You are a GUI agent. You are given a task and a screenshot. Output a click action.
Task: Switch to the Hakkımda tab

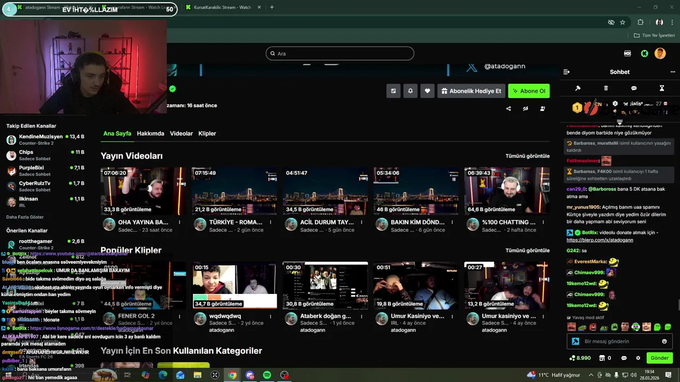click(150, 134)
